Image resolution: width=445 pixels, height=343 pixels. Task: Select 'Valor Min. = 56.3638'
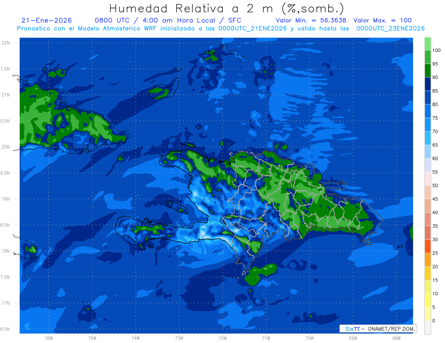(x=311, y=20)
